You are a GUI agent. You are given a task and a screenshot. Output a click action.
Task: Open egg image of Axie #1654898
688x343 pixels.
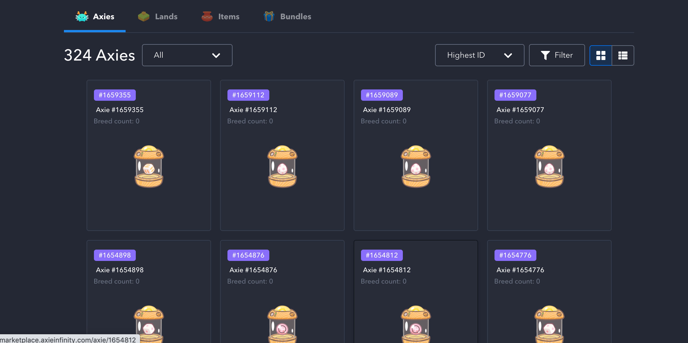[x=149, y=324]
